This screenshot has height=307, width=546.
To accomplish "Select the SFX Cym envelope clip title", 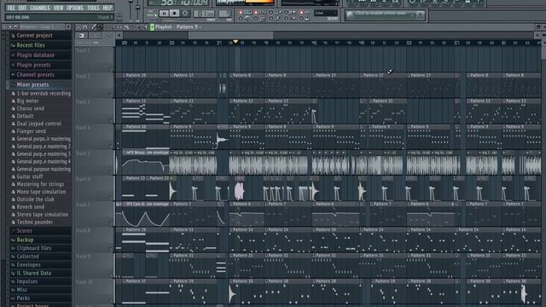I will [x=148, y=204].
